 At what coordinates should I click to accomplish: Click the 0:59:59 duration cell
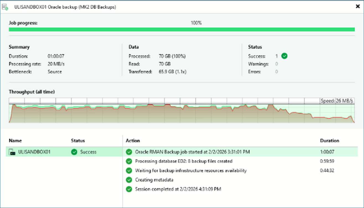(x=327, y=161)
